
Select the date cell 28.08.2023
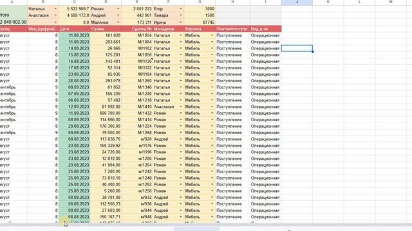[x=75, y=81]
